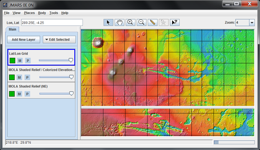Switch to the Main tab
The image size is (260, 150).
pos(12,29)
